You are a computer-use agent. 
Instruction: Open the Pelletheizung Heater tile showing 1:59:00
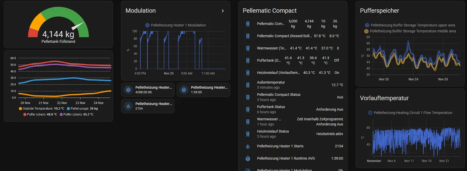(x=203, y=90)
